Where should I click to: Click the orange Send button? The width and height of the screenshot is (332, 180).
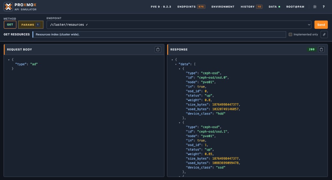click(x=321, y=25)
